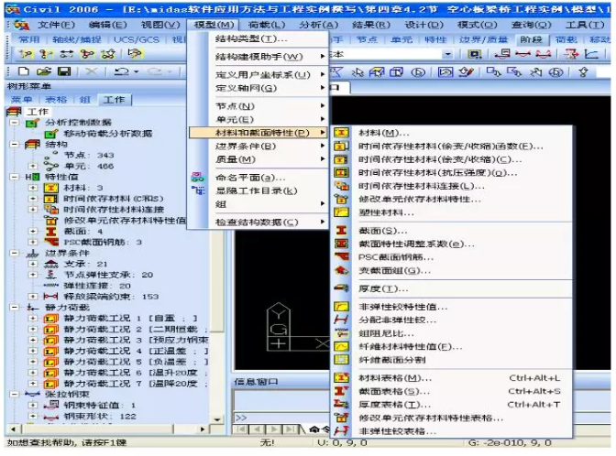This screenshot has width=616, height=456.
Task: Click the Save disk icon
Action: point(64,71)
